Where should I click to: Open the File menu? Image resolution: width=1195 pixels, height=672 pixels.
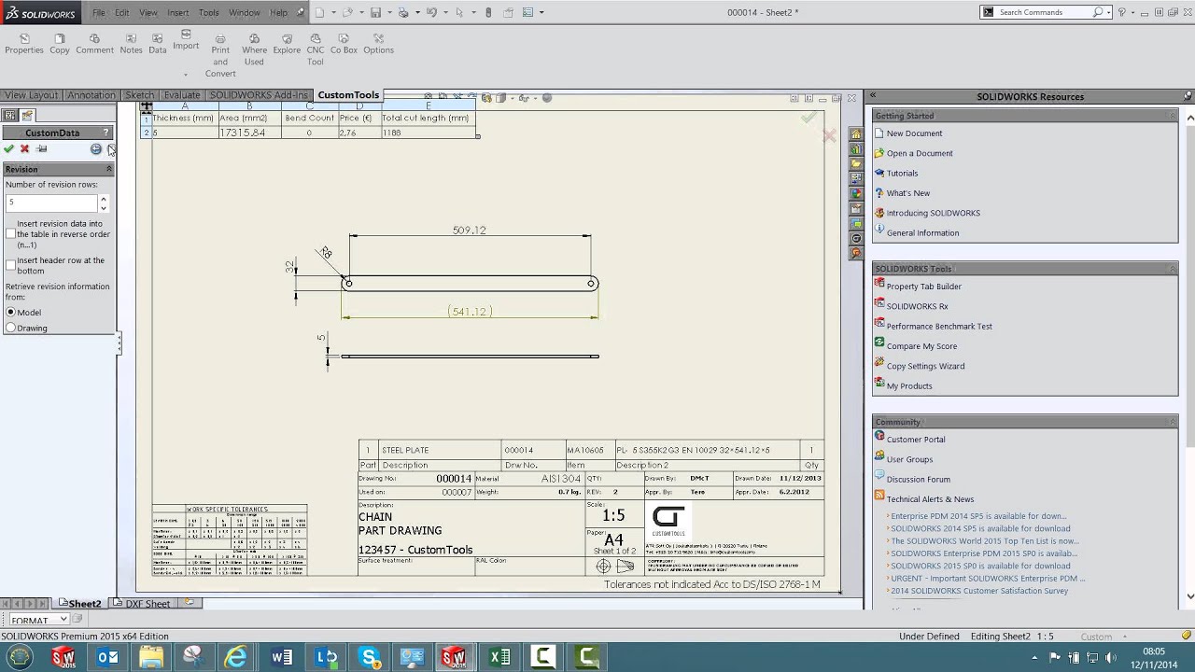(98, 13)
